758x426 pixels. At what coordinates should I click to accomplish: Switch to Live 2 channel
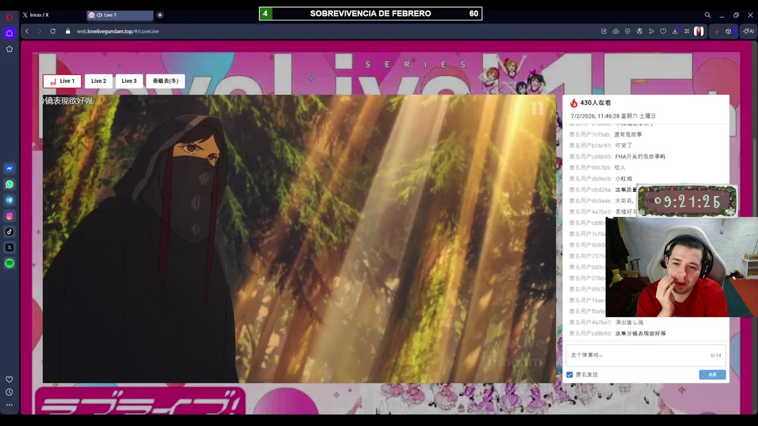point(99,81)
